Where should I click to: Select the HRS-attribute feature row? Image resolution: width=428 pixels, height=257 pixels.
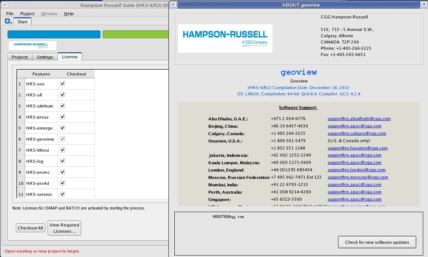pyautogui.click(x=41, y=106)
